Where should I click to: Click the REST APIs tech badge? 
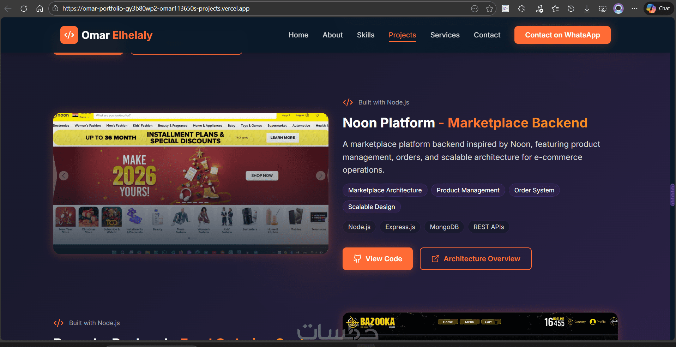click(x=489, y=227)
